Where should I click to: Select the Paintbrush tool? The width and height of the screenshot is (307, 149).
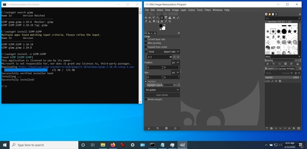[x=178, y=18]
